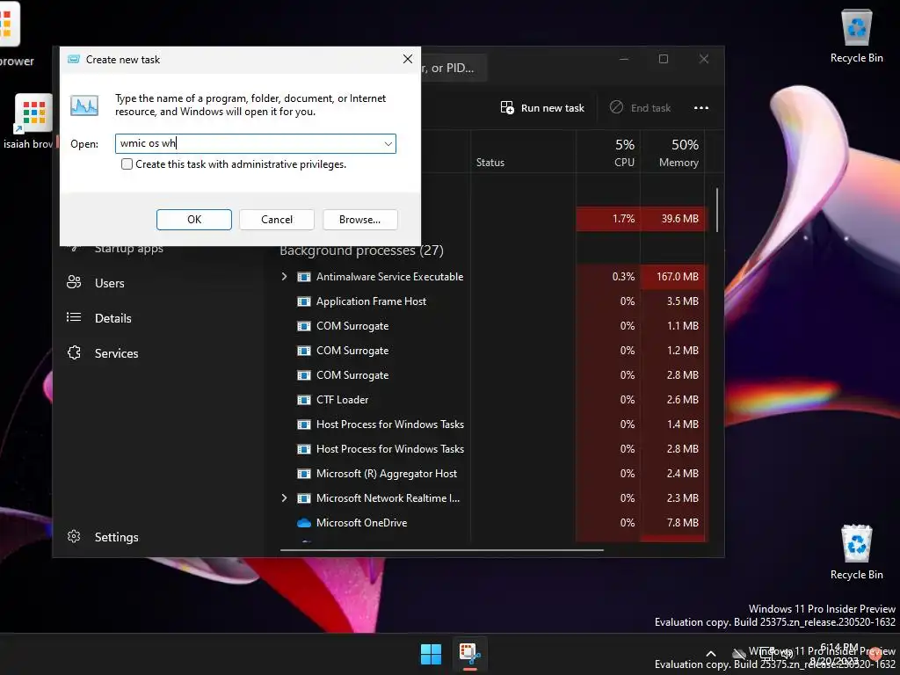Click the Snipping Tool taskbar icon

point(469,653)
